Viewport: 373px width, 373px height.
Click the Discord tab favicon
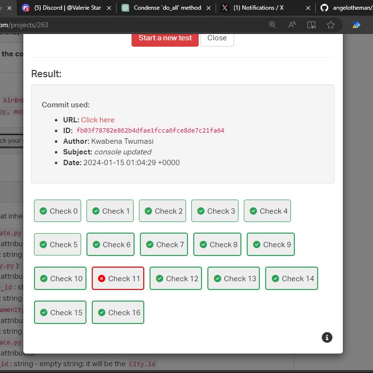click(x=26, y=8)
